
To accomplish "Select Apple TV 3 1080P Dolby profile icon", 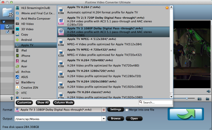I will pos(61,32).
